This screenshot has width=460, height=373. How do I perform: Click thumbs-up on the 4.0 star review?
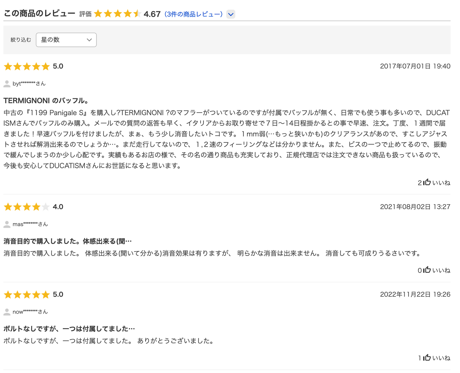[427, 270]
